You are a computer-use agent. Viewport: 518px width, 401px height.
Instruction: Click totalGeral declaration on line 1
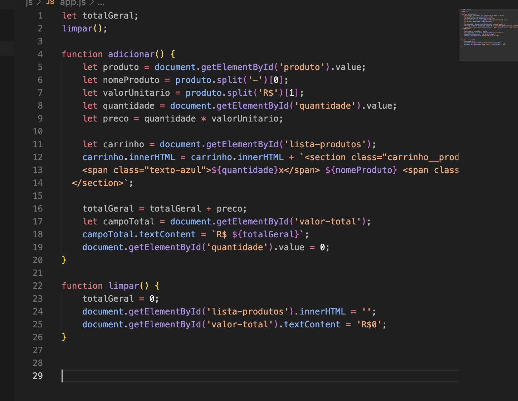[108, 16]
